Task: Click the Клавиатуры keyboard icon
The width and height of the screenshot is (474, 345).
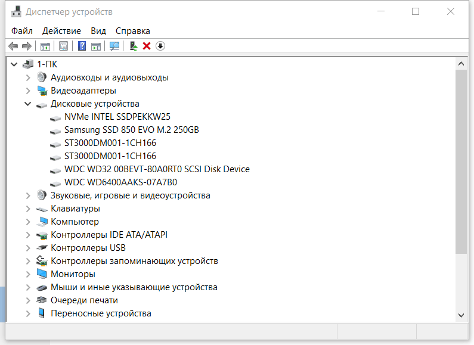Action: tap(42, 209)
